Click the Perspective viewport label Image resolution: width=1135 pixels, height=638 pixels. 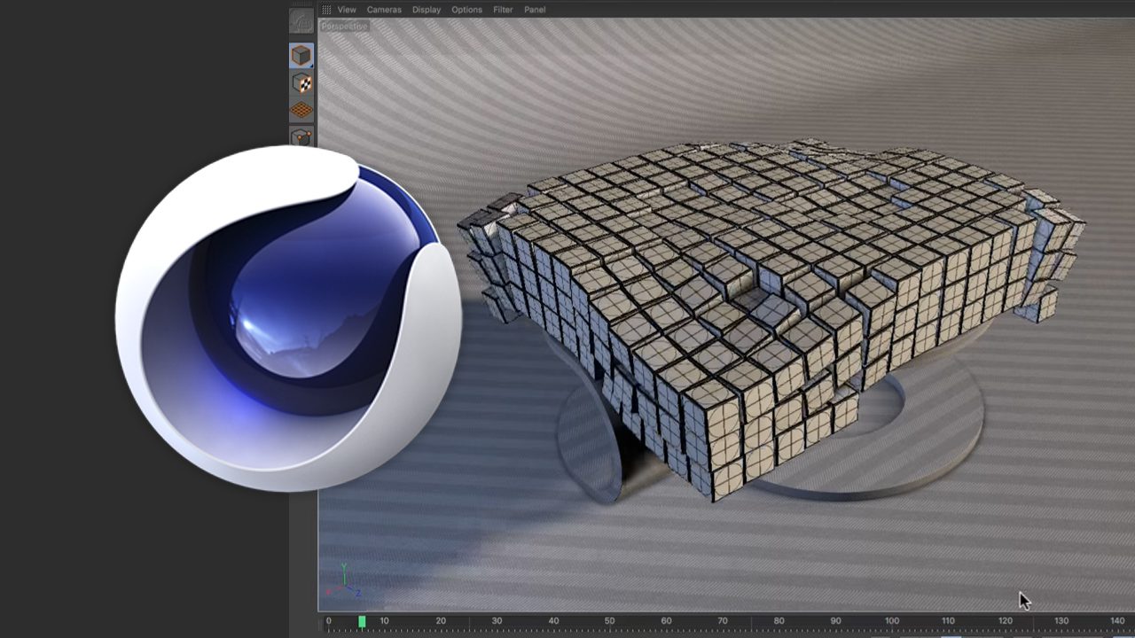[x=344, y=27]
